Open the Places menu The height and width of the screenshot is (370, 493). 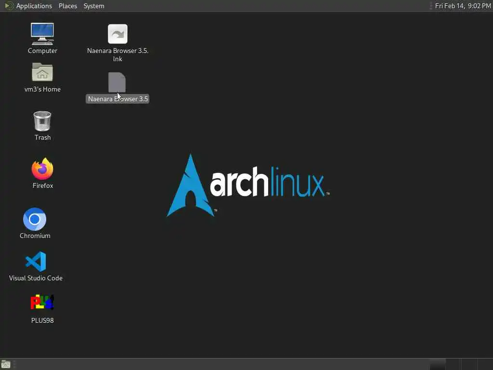point(68,6)
